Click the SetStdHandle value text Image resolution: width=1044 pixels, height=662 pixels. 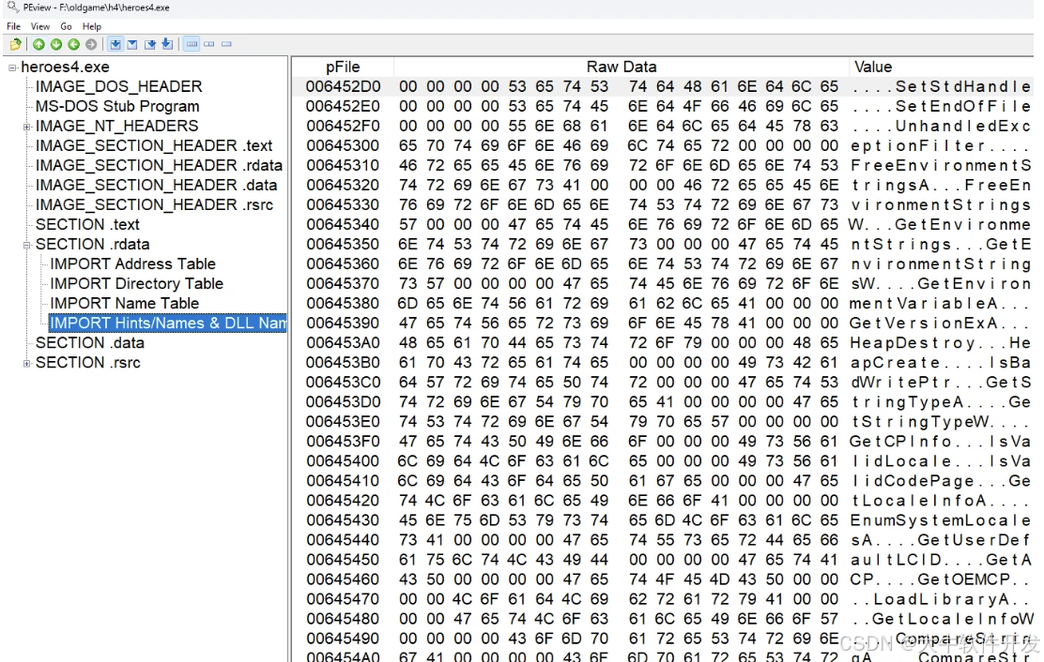point(962,87)
